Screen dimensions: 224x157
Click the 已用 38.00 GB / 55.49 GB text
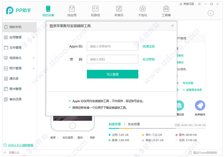pyautogui.click(x=190, y=125)
